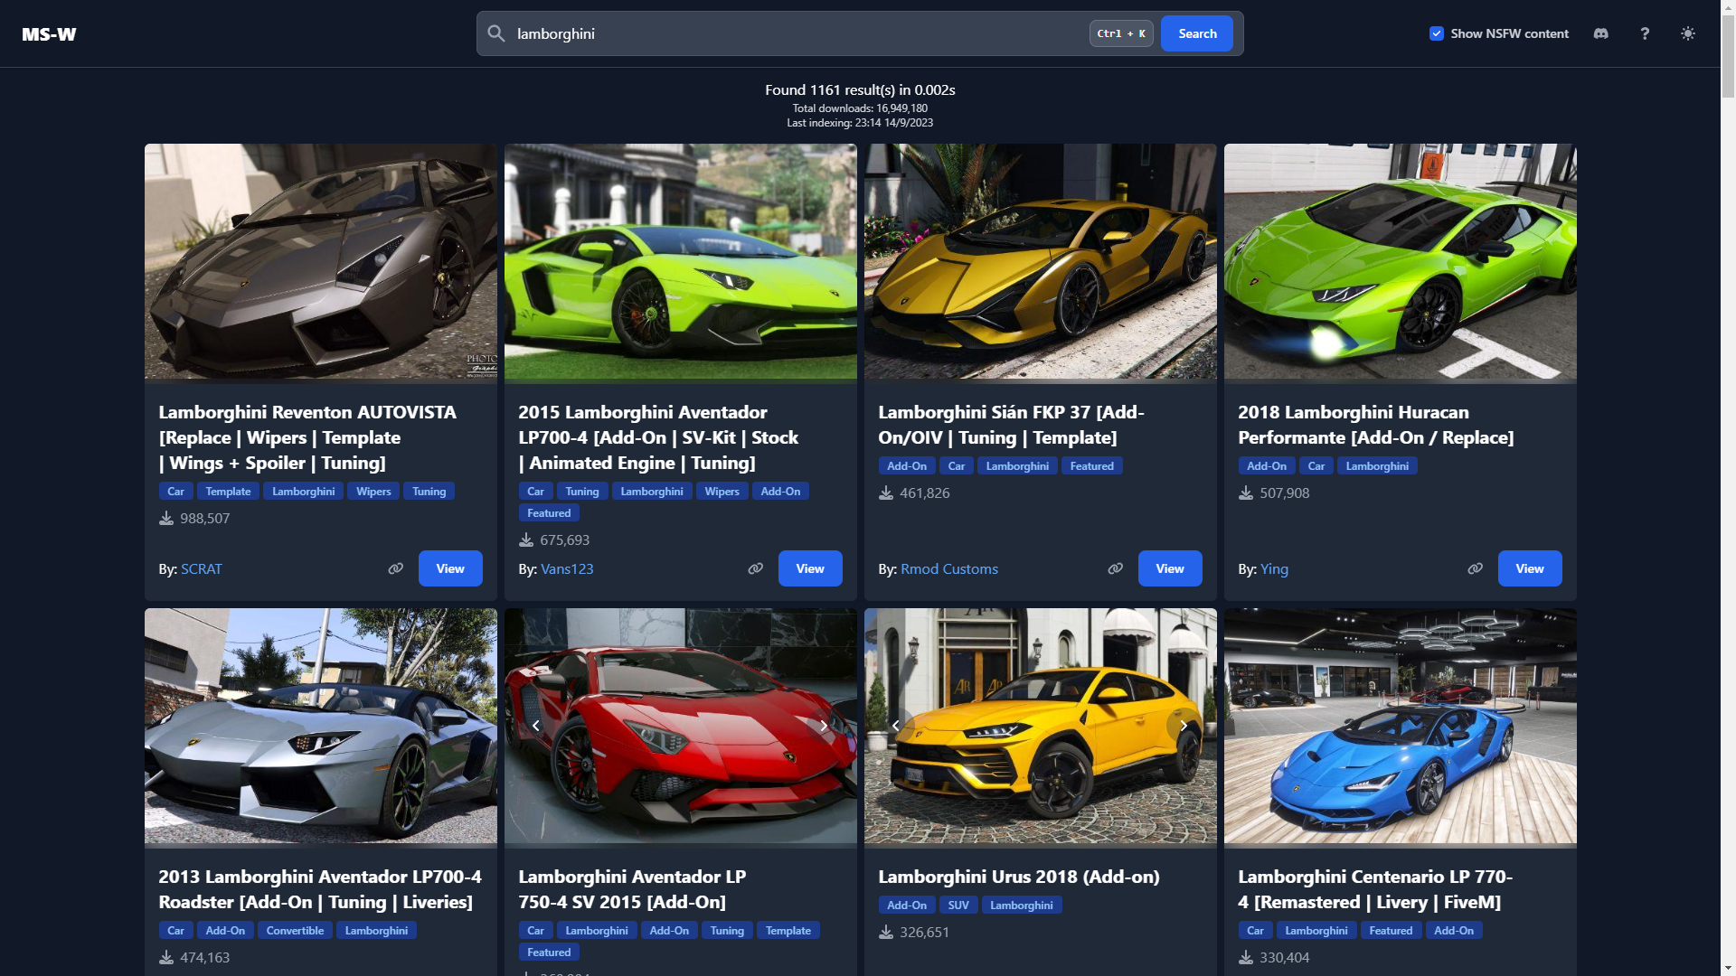Next image arrow on Aventador SV 2015 thumbnail

(824, 726)
